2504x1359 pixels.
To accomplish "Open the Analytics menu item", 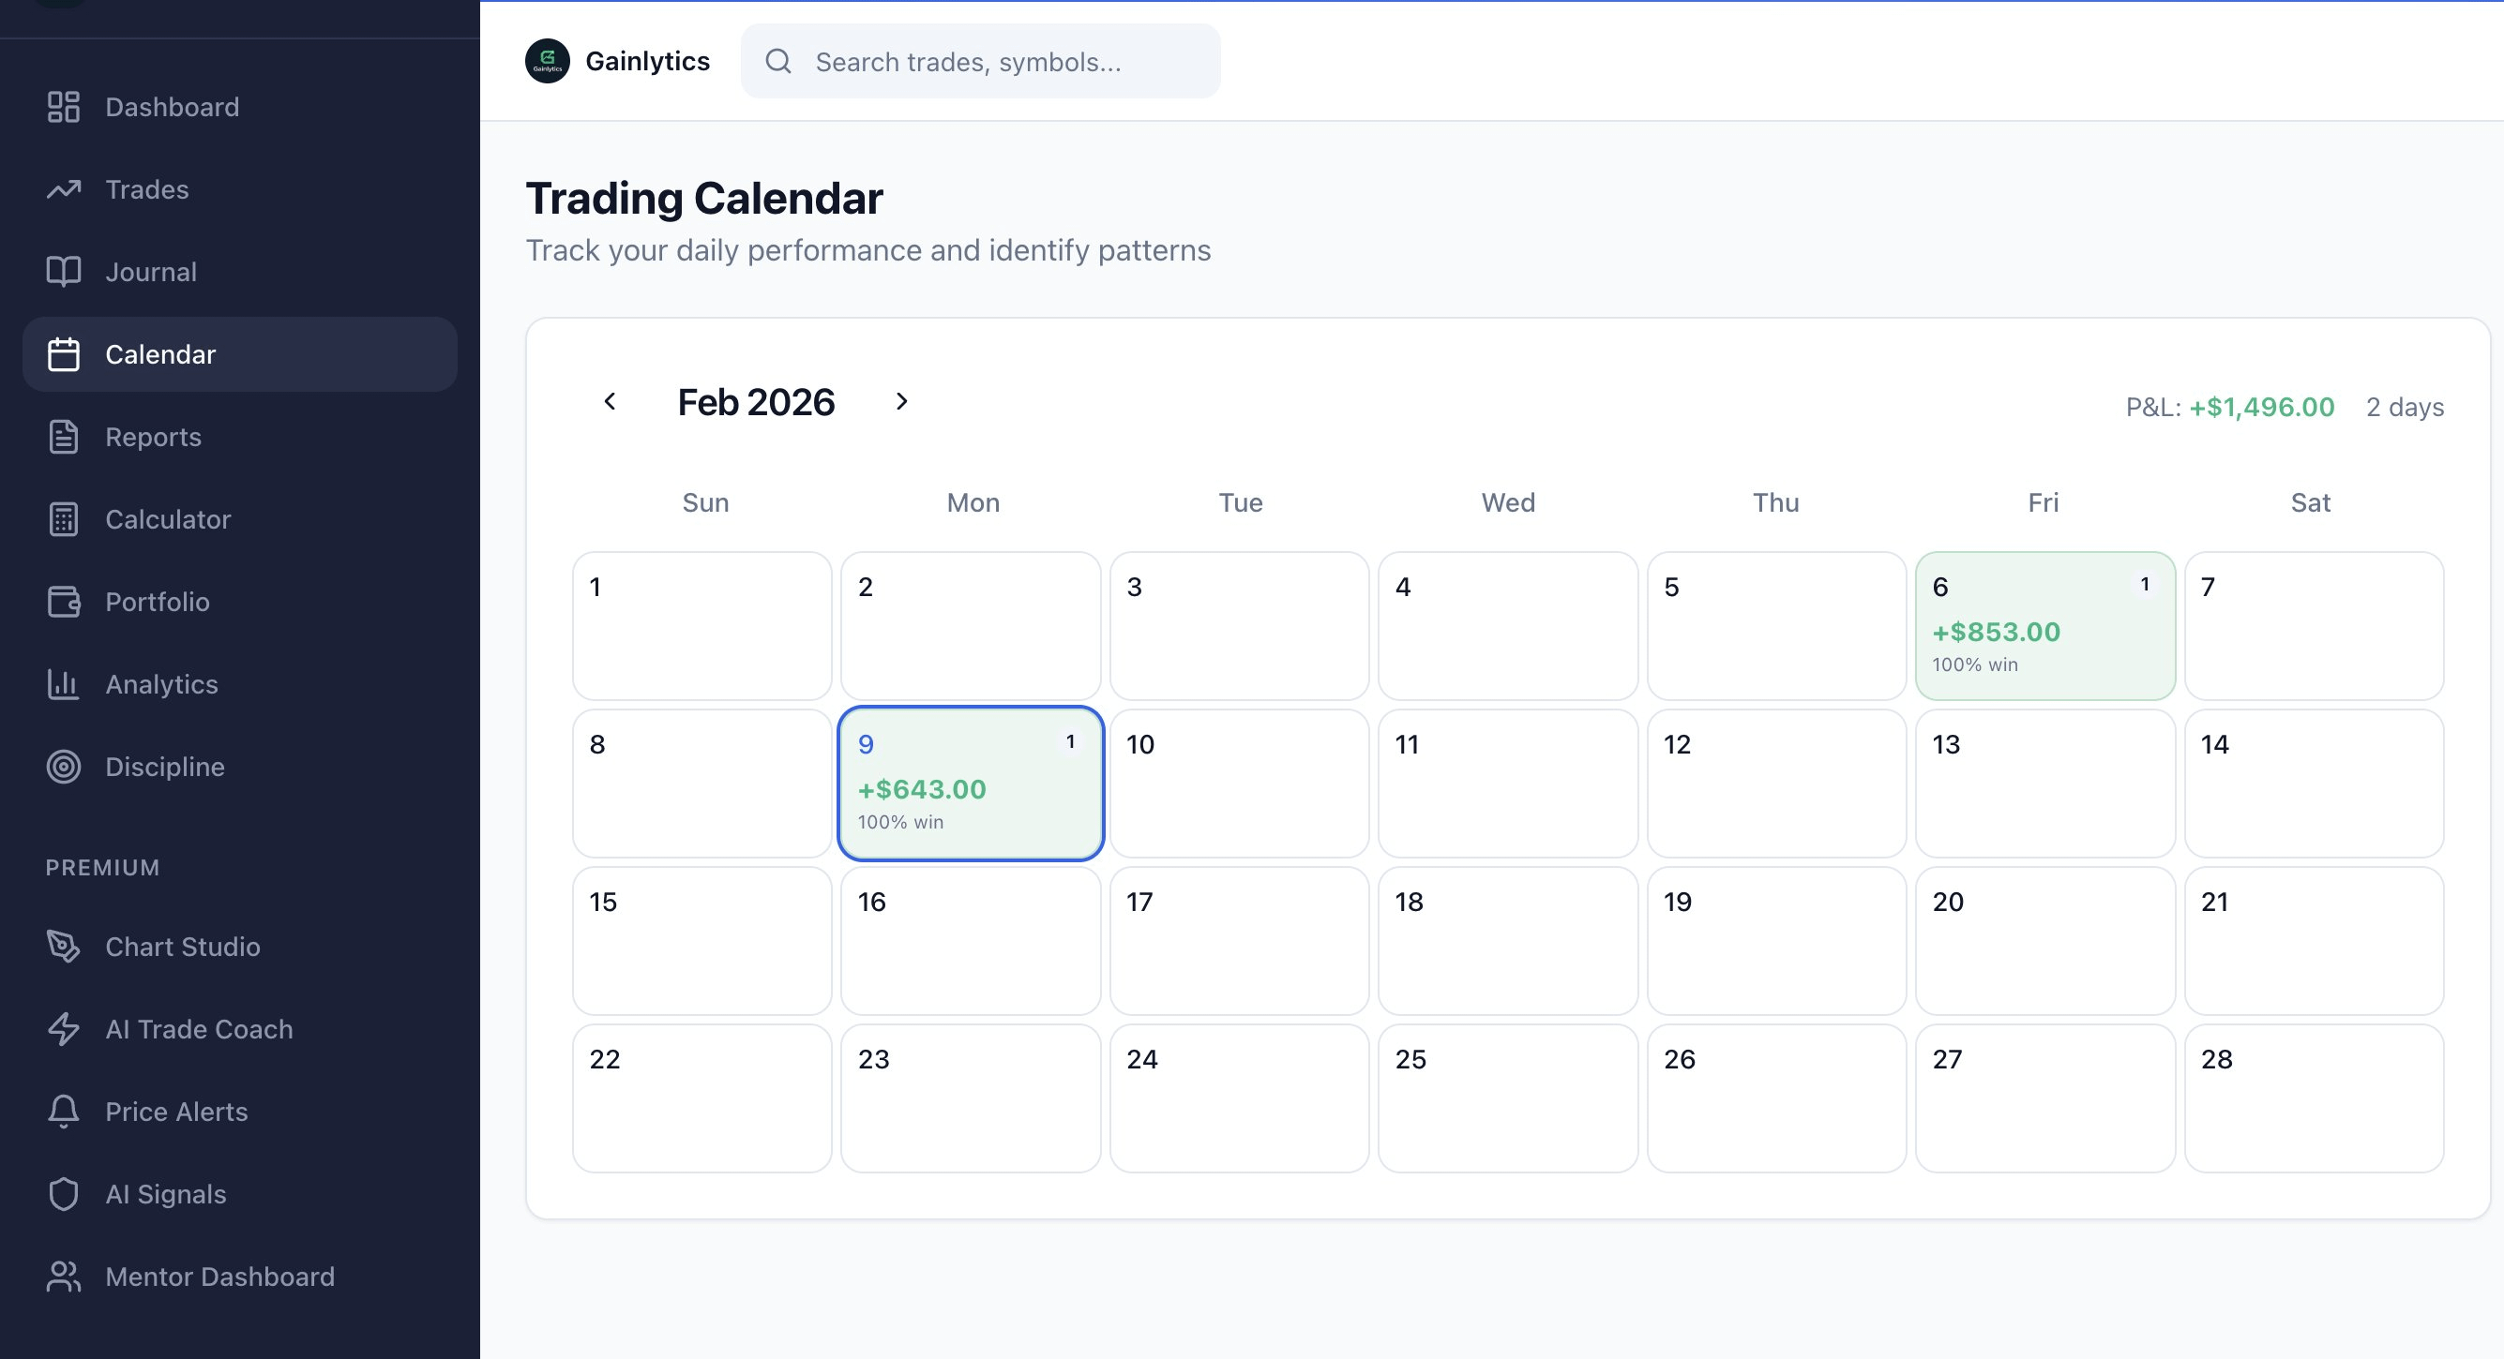I will pos(161,685).
